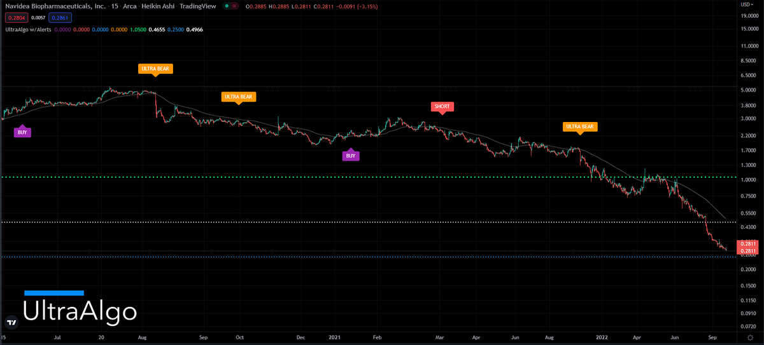
Task: Click the Feb time axis label
Action: (376, 339)
